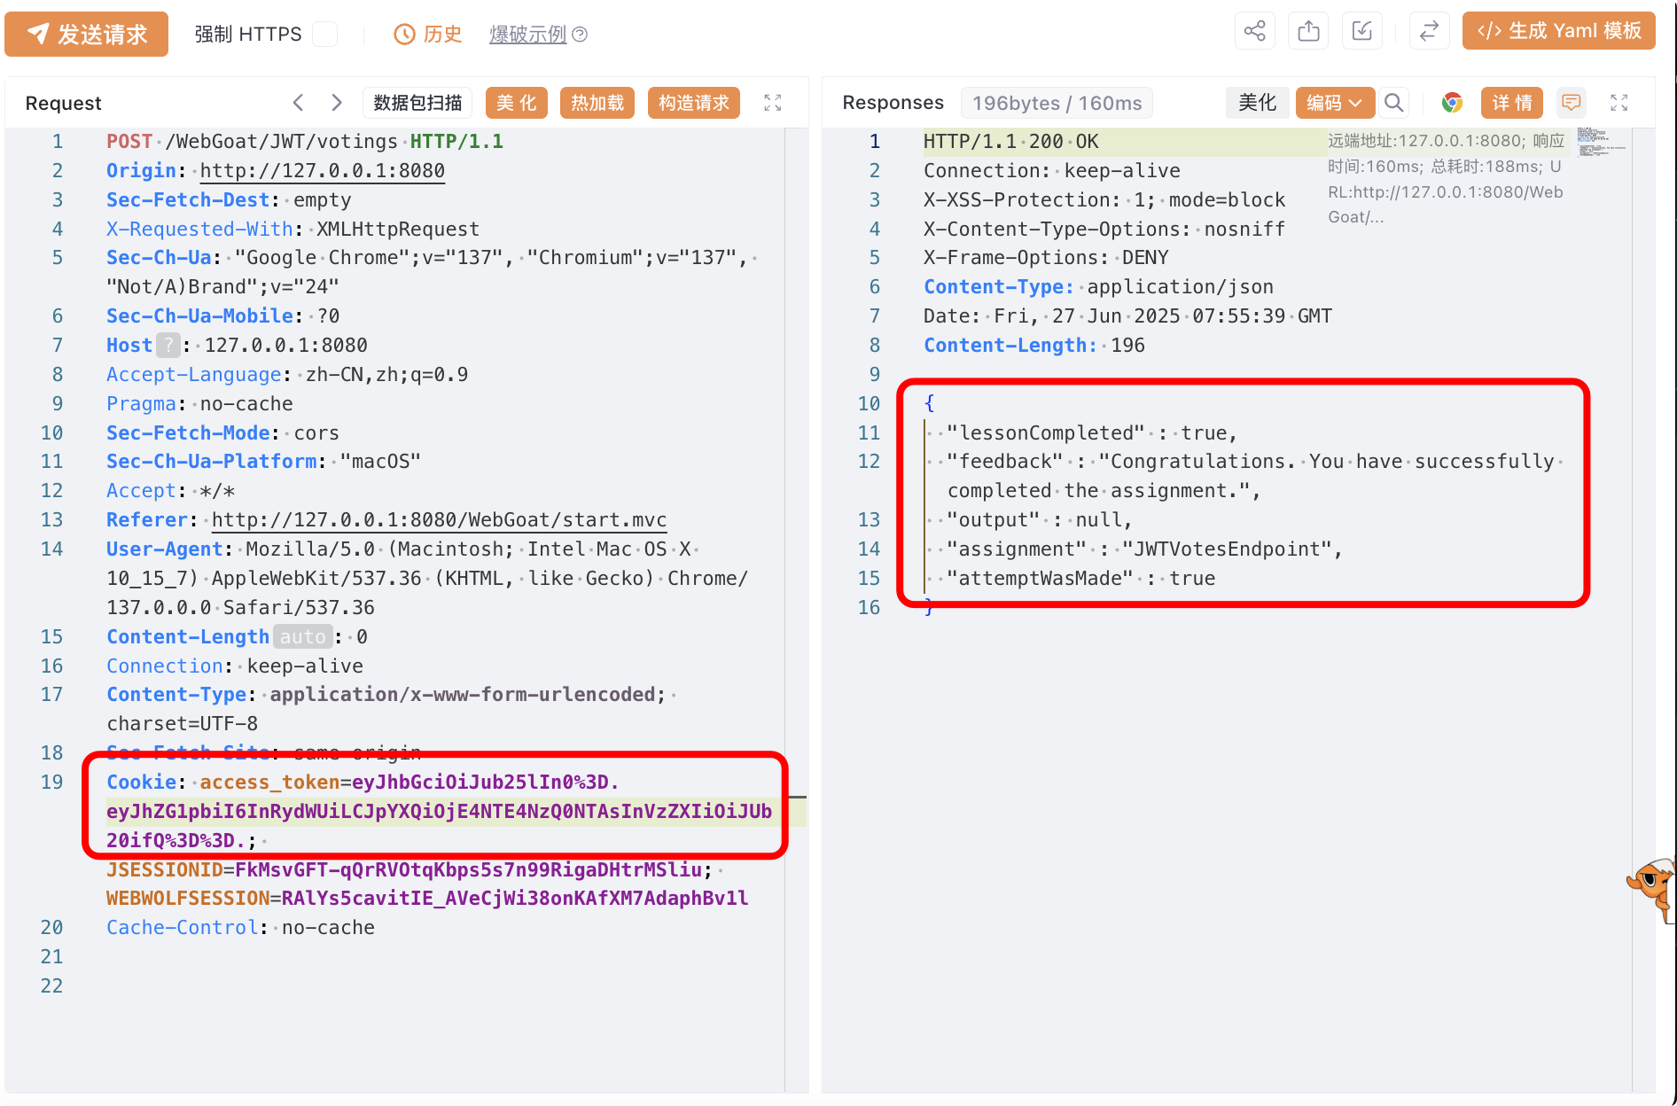Click the Host header question mark icon
The width and height of the screenshot is (1677, 1106).
coord(168,345)
